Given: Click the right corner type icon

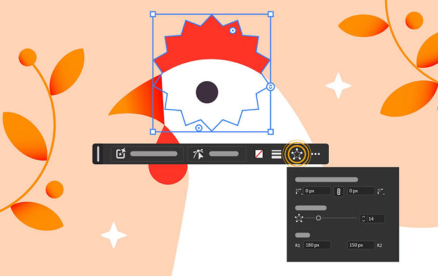Looking at the screenshot, I should click(x=380, y=192).
